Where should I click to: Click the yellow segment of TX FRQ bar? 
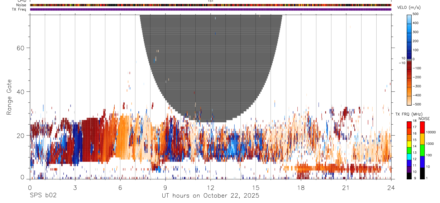tap(409, 144)
